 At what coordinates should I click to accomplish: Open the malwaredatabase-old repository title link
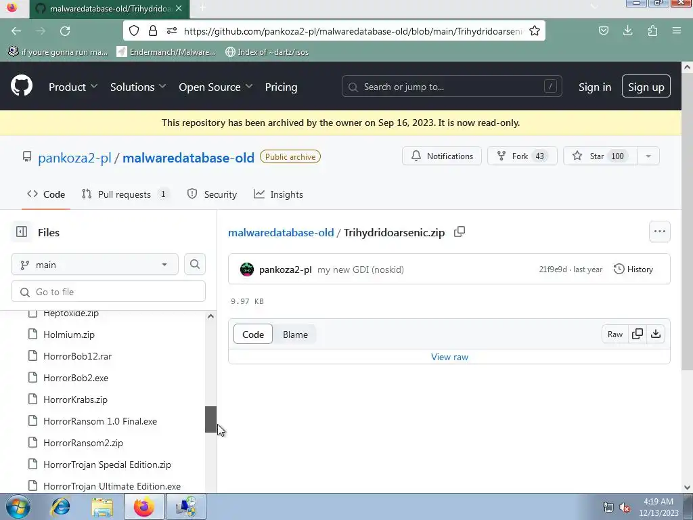(188, 157)
